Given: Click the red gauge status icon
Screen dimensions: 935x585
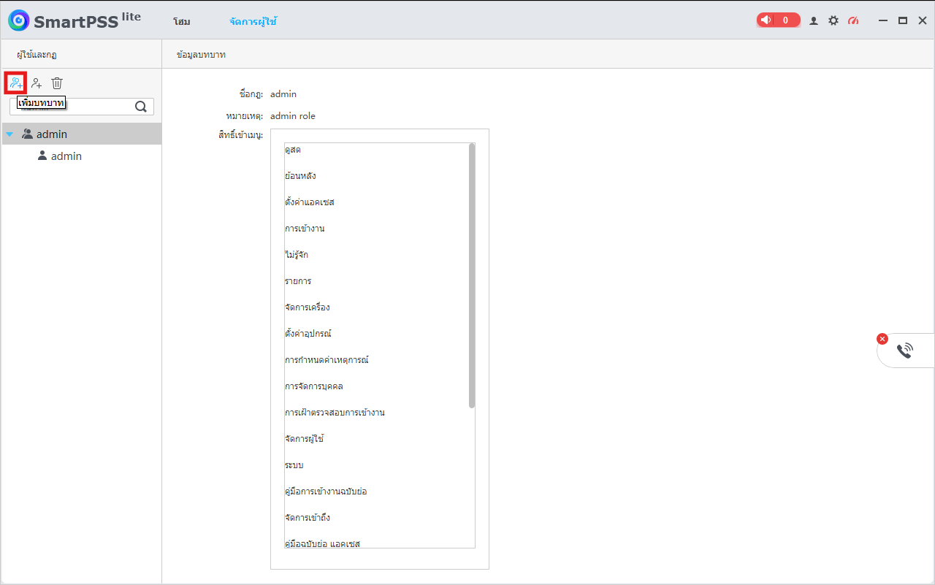Looking at the screenshot, I should (853, 20).
